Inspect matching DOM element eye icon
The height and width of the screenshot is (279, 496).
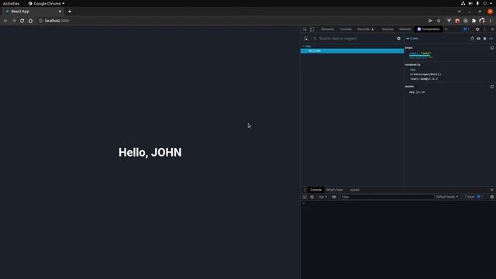(479, 39)
